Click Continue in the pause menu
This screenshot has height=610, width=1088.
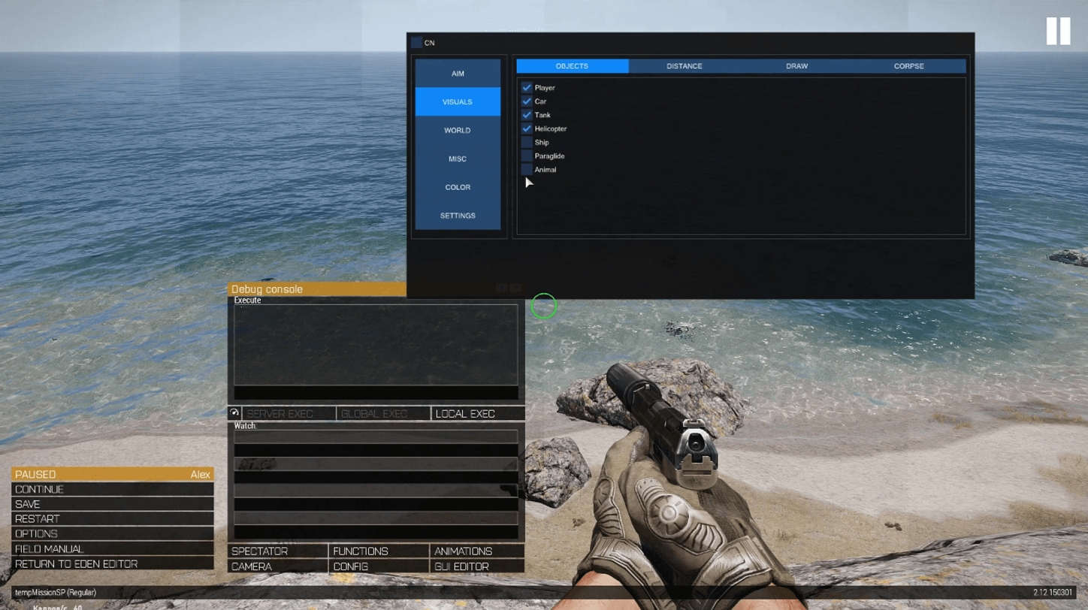click(113, 489)
